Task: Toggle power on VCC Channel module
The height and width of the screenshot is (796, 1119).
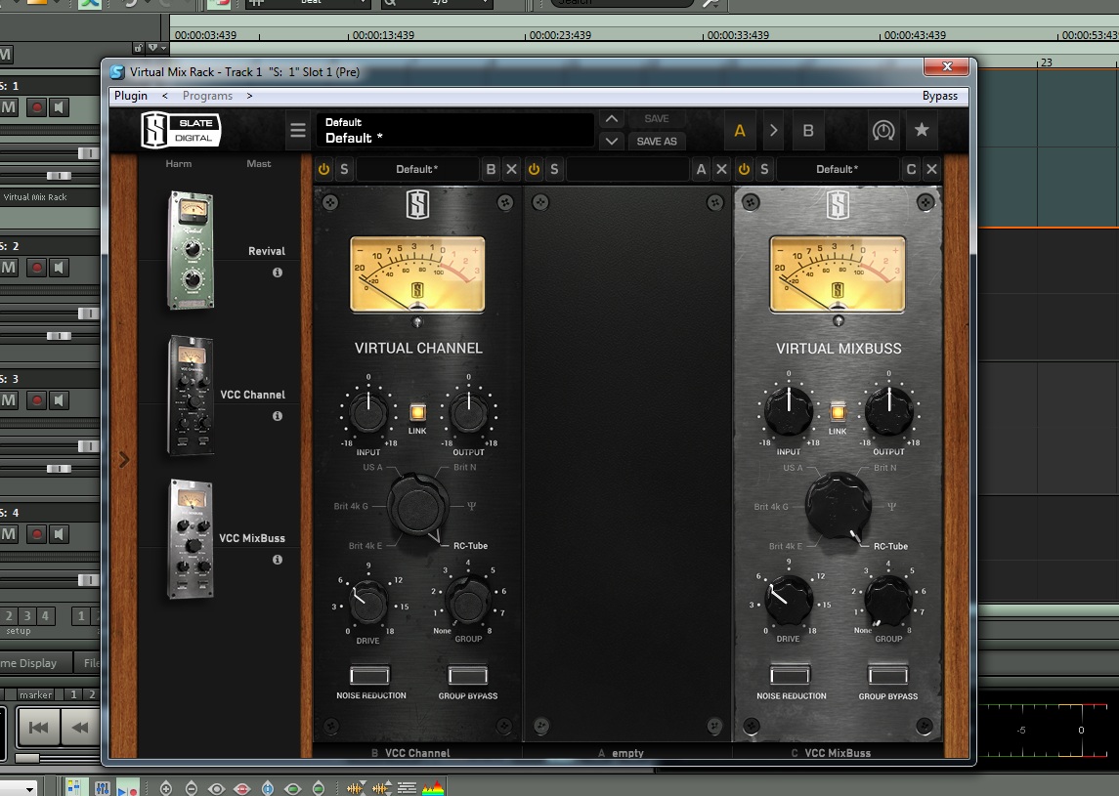Action: coord(324,169)
